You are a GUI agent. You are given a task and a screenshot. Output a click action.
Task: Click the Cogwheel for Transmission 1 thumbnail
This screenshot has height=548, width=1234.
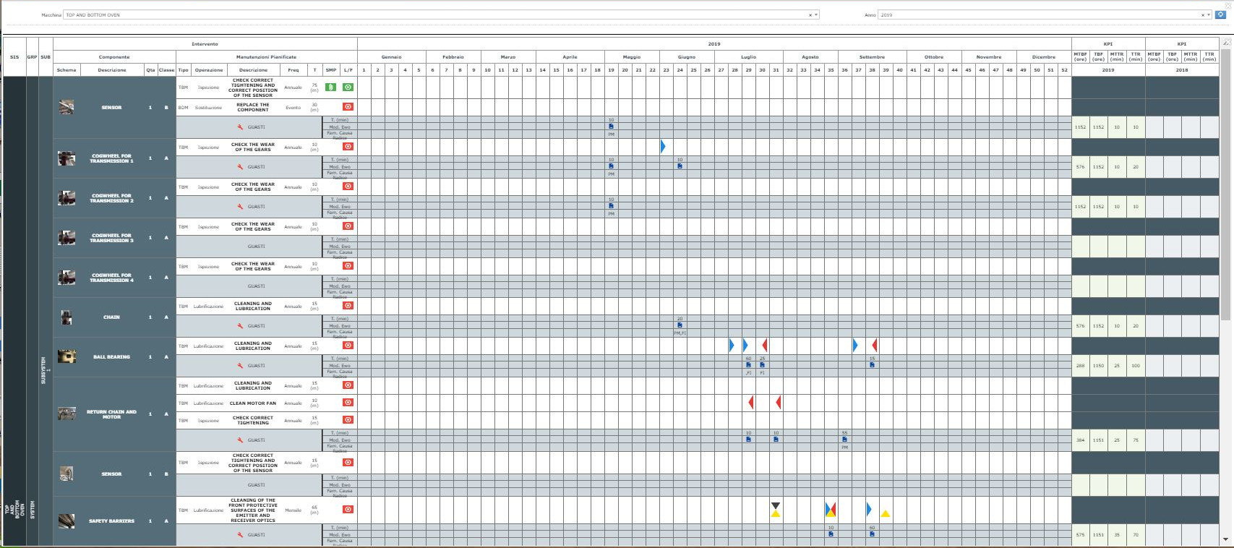[67, 158]
